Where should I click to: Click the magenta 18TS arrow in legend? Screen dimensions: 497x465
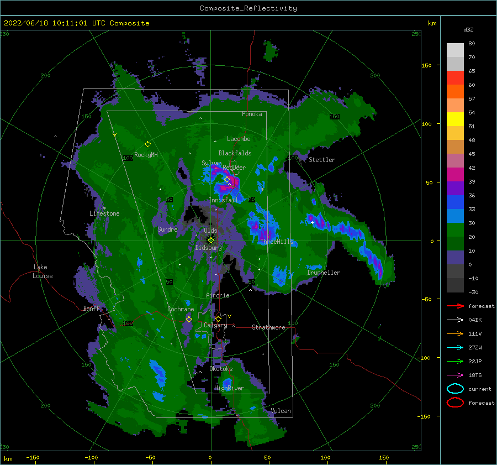pyautogui.click(x=455, y=375)
